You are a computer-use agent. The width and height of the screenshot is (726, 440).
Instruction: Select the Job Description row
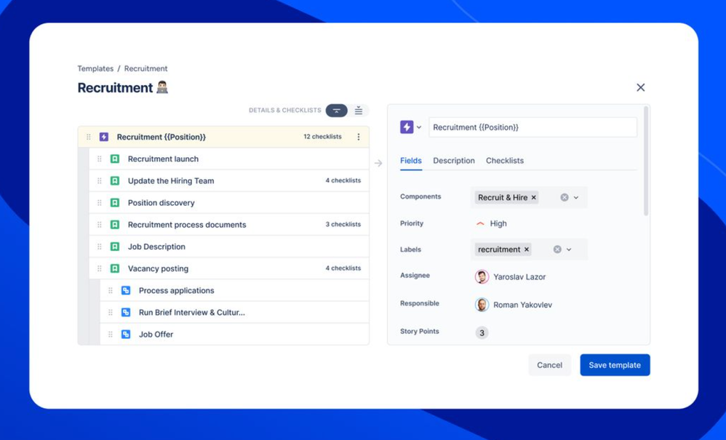pos(229,247)
